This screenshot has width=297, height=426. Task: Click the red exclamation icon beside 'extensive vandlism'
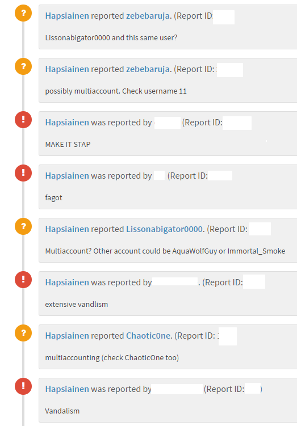[x=23, y=280]
